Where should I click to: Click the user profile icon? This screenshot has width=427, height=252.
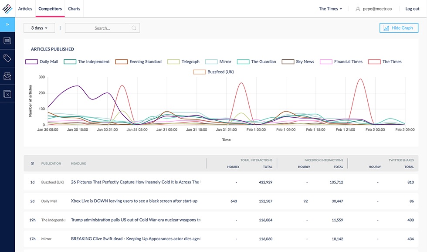(358, 9)
